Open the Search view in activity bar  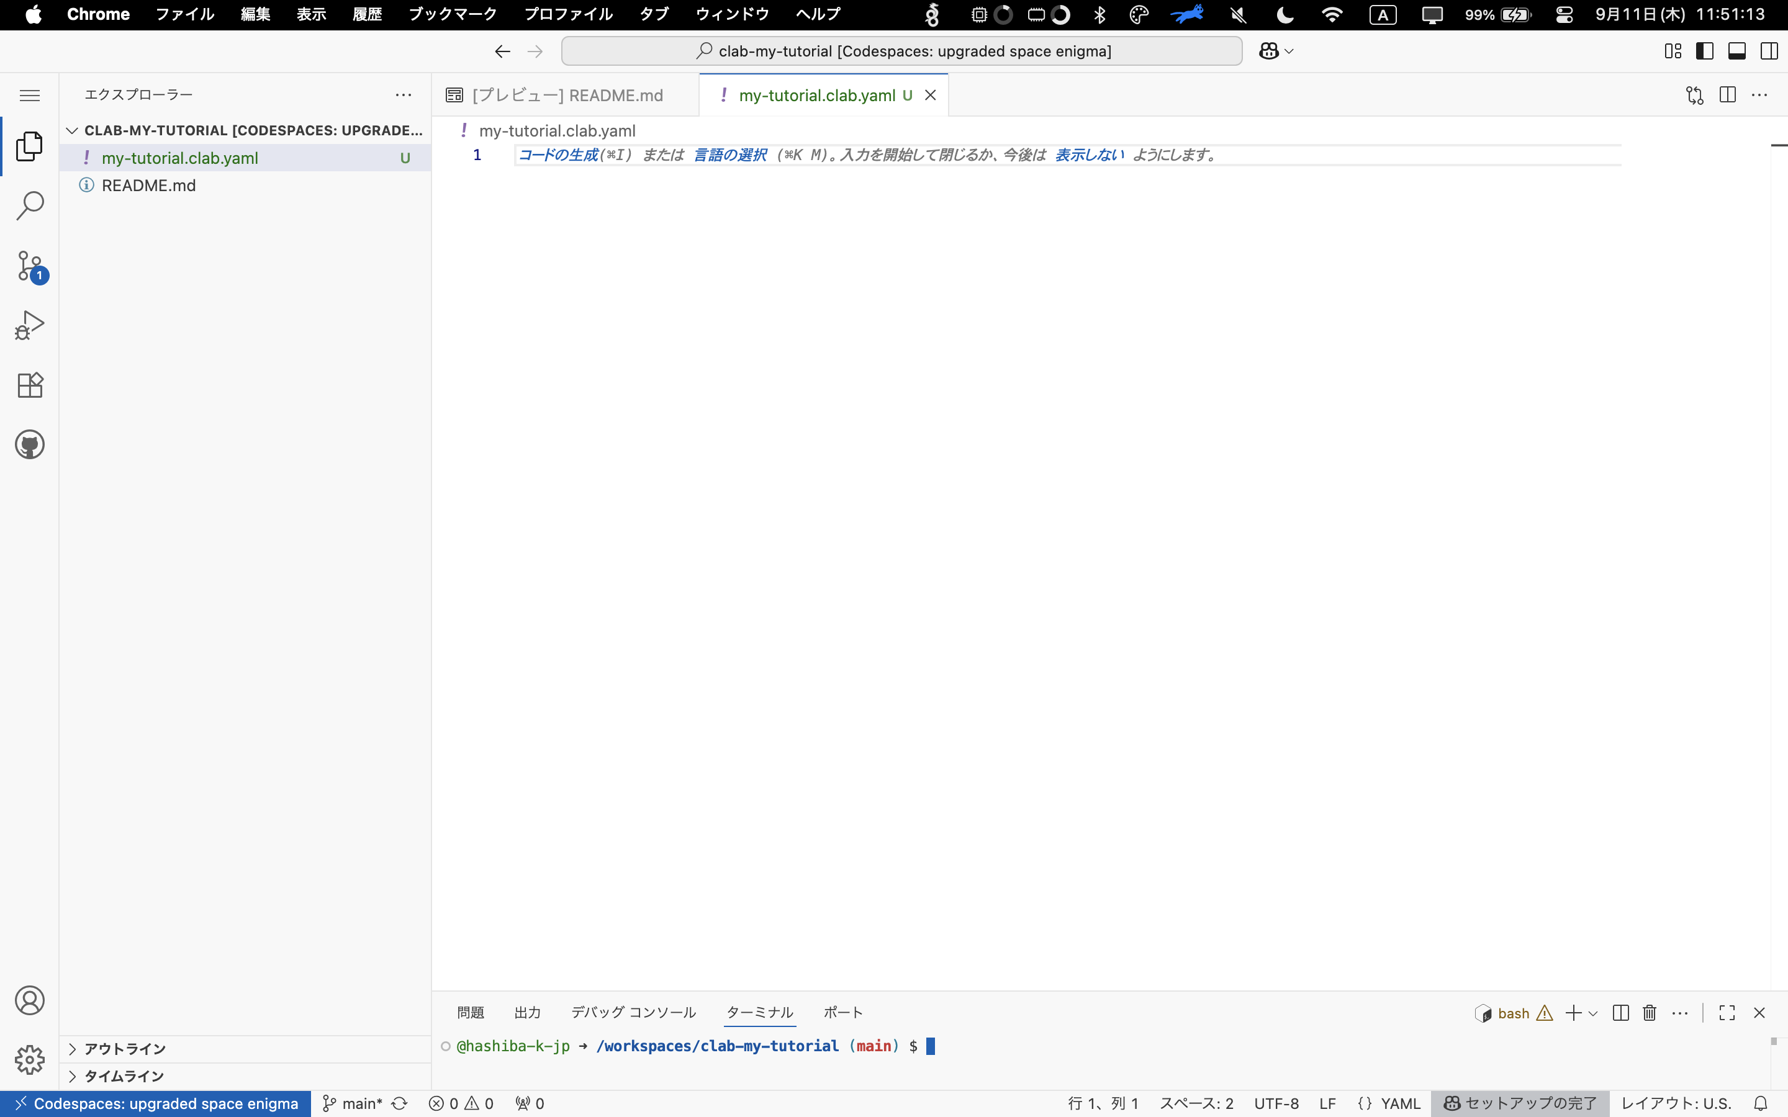pos(30,206)
